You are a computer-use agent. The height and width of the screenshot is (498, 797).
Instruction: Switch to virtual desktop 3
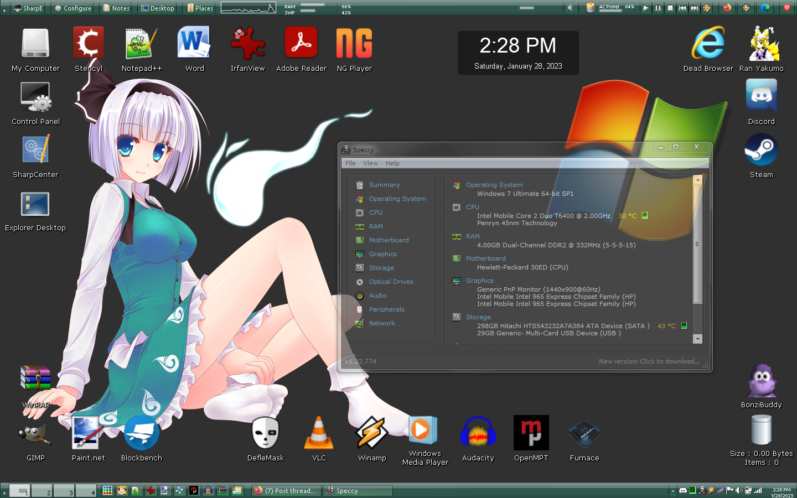[64, 490]
